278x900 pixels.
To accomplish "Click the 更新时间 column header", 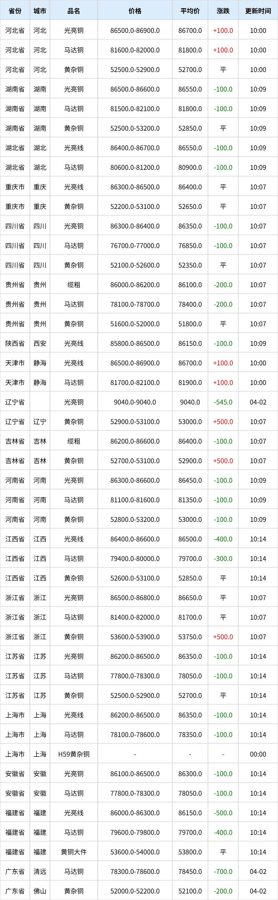I will [258, 11].
